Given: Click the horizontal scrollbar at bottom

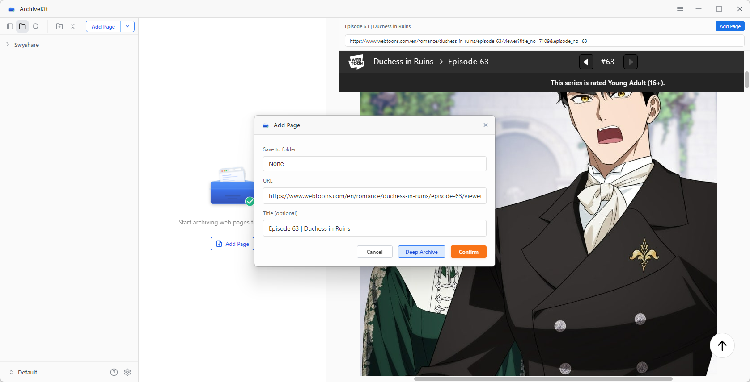Looking at the screenshot, I should click(543, 379).
